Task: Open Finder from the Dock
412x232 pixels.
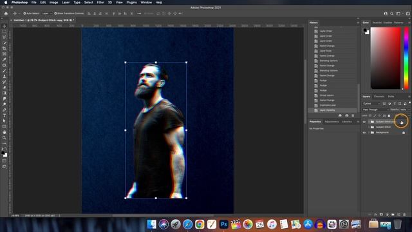Action: tap(152, 224)
